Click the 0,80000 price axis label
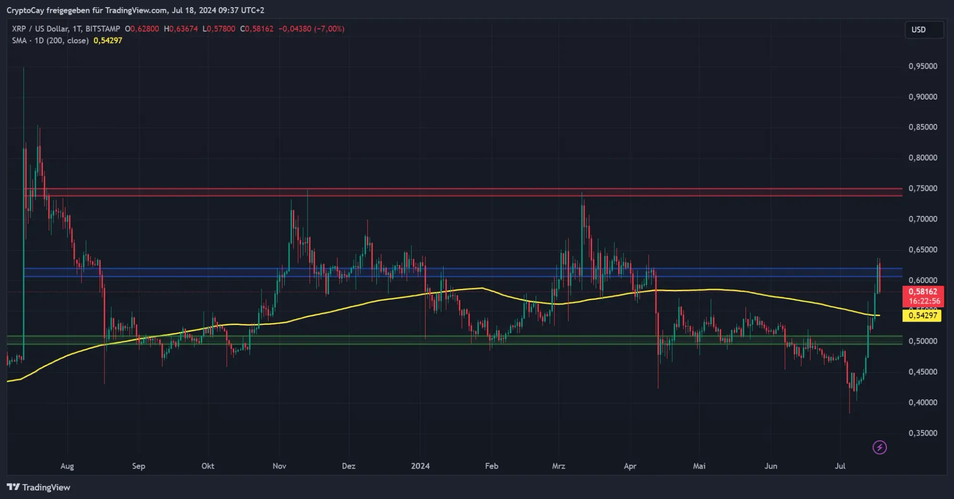Image resolution: width=954 pixels, height=499 pixels. 923,158
